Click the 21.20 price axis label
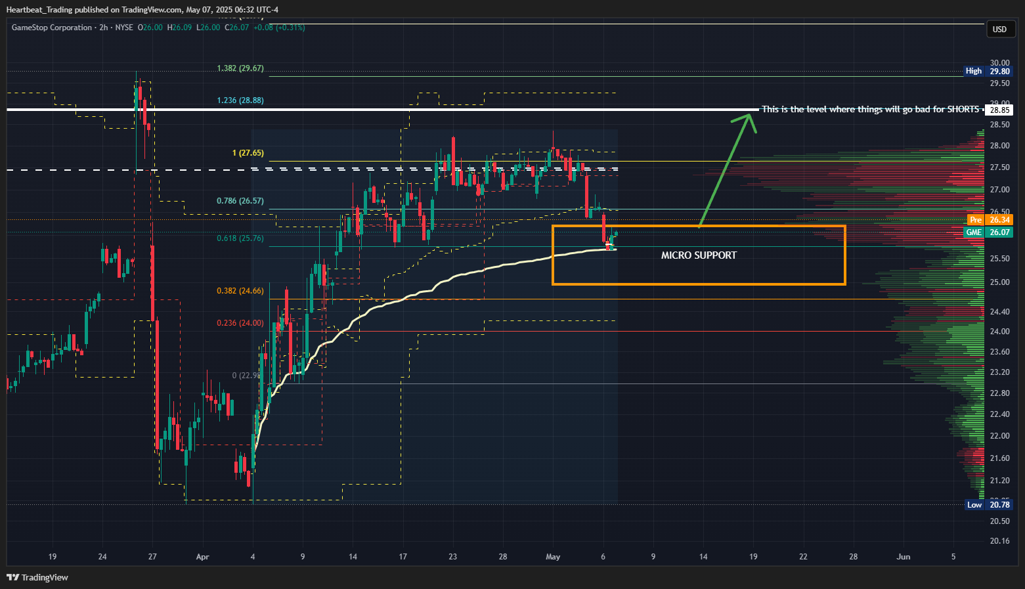This screenshot has width=1025, height=589. (x=1000, y=481)
